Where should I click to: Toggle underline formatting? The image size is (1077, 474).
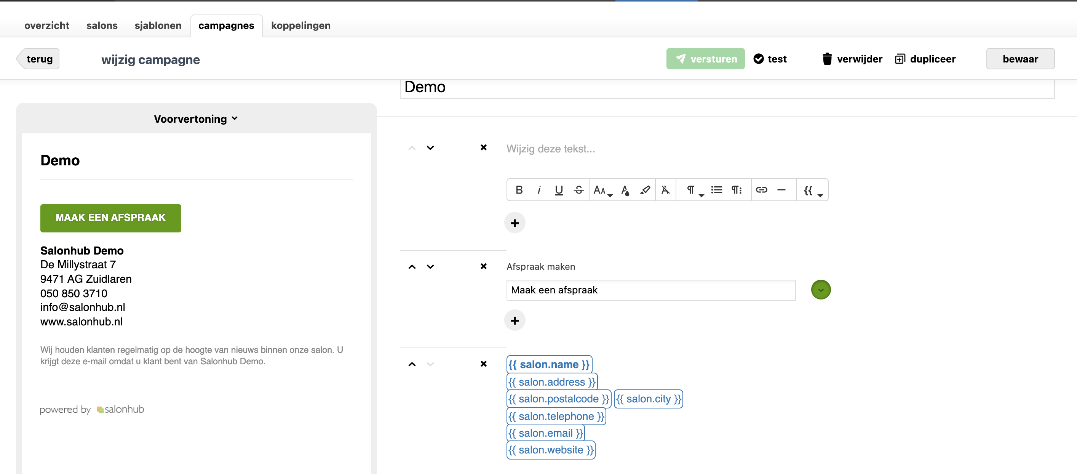[x=559, y=190]
